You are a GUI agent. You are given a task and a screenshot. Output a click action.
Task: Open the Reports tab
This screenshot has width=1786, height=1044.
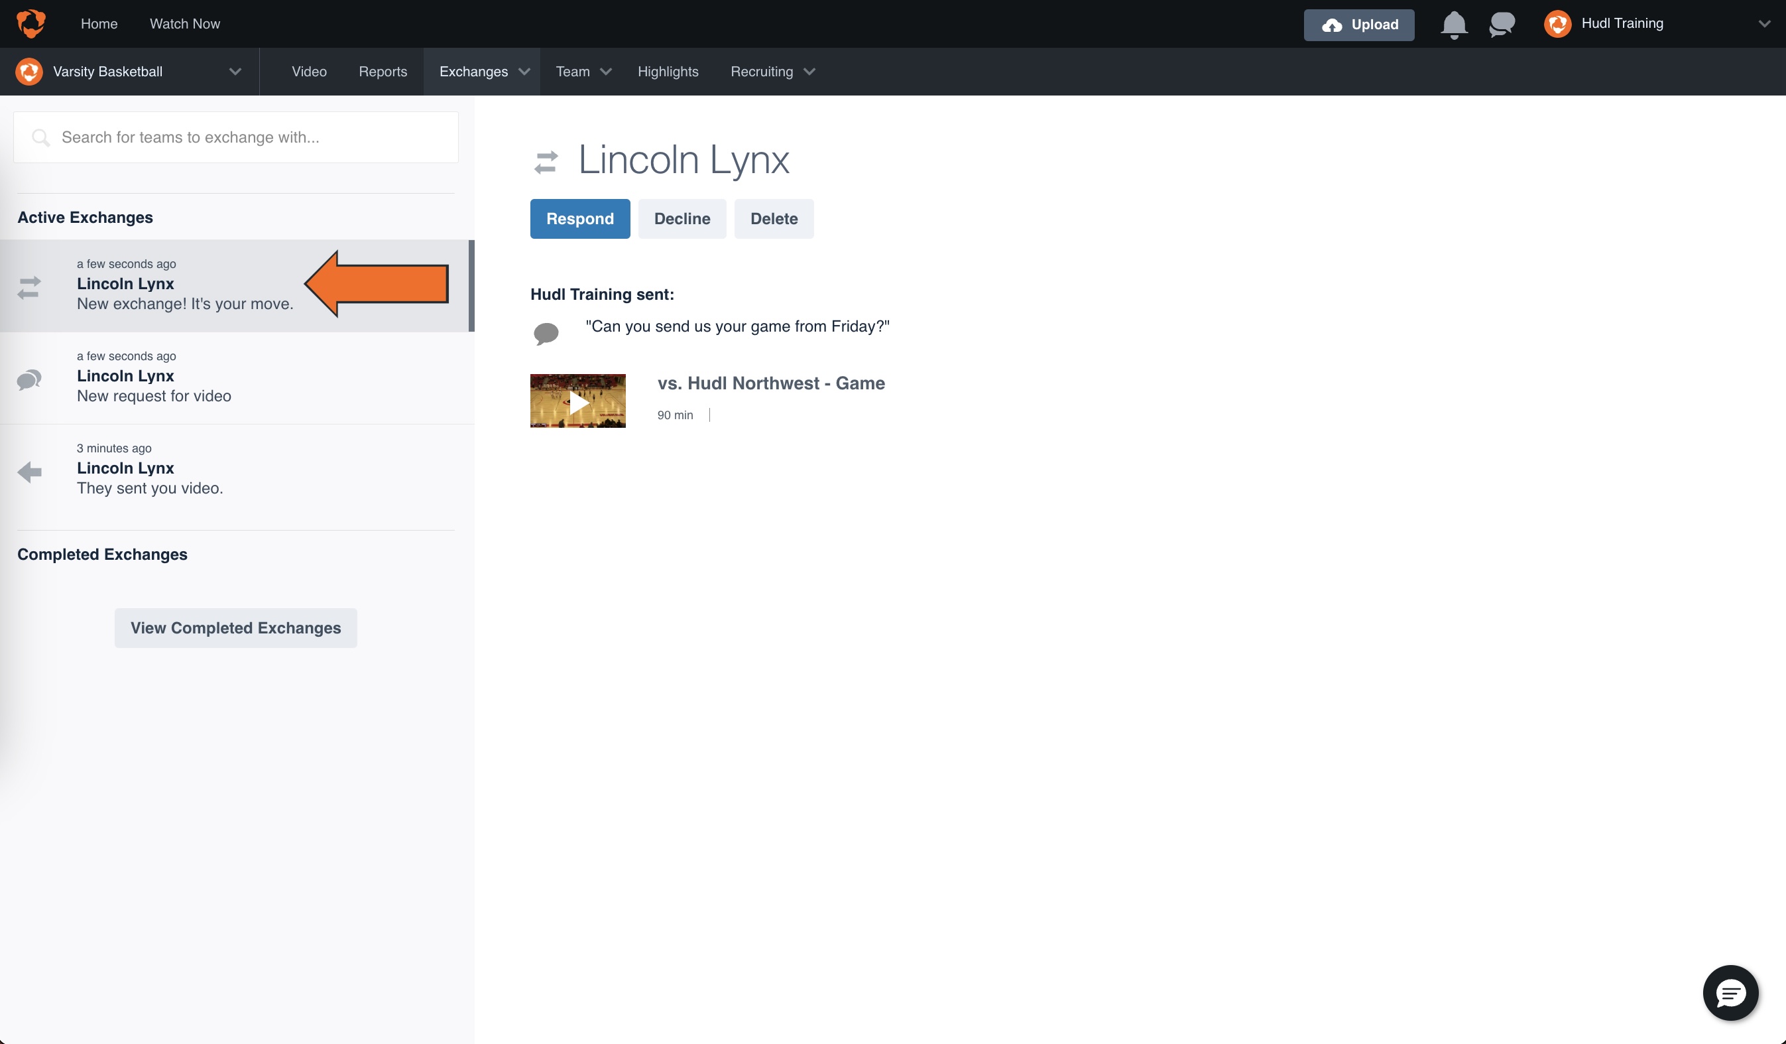click(383, 72)
